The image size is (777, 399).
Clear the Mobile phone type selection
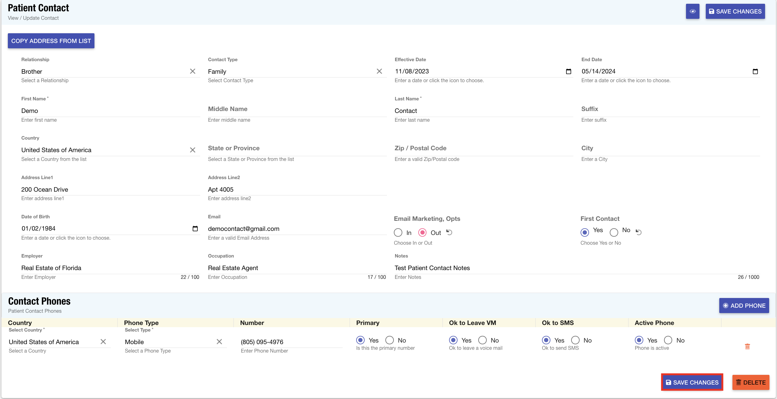[x=219, y=342]
